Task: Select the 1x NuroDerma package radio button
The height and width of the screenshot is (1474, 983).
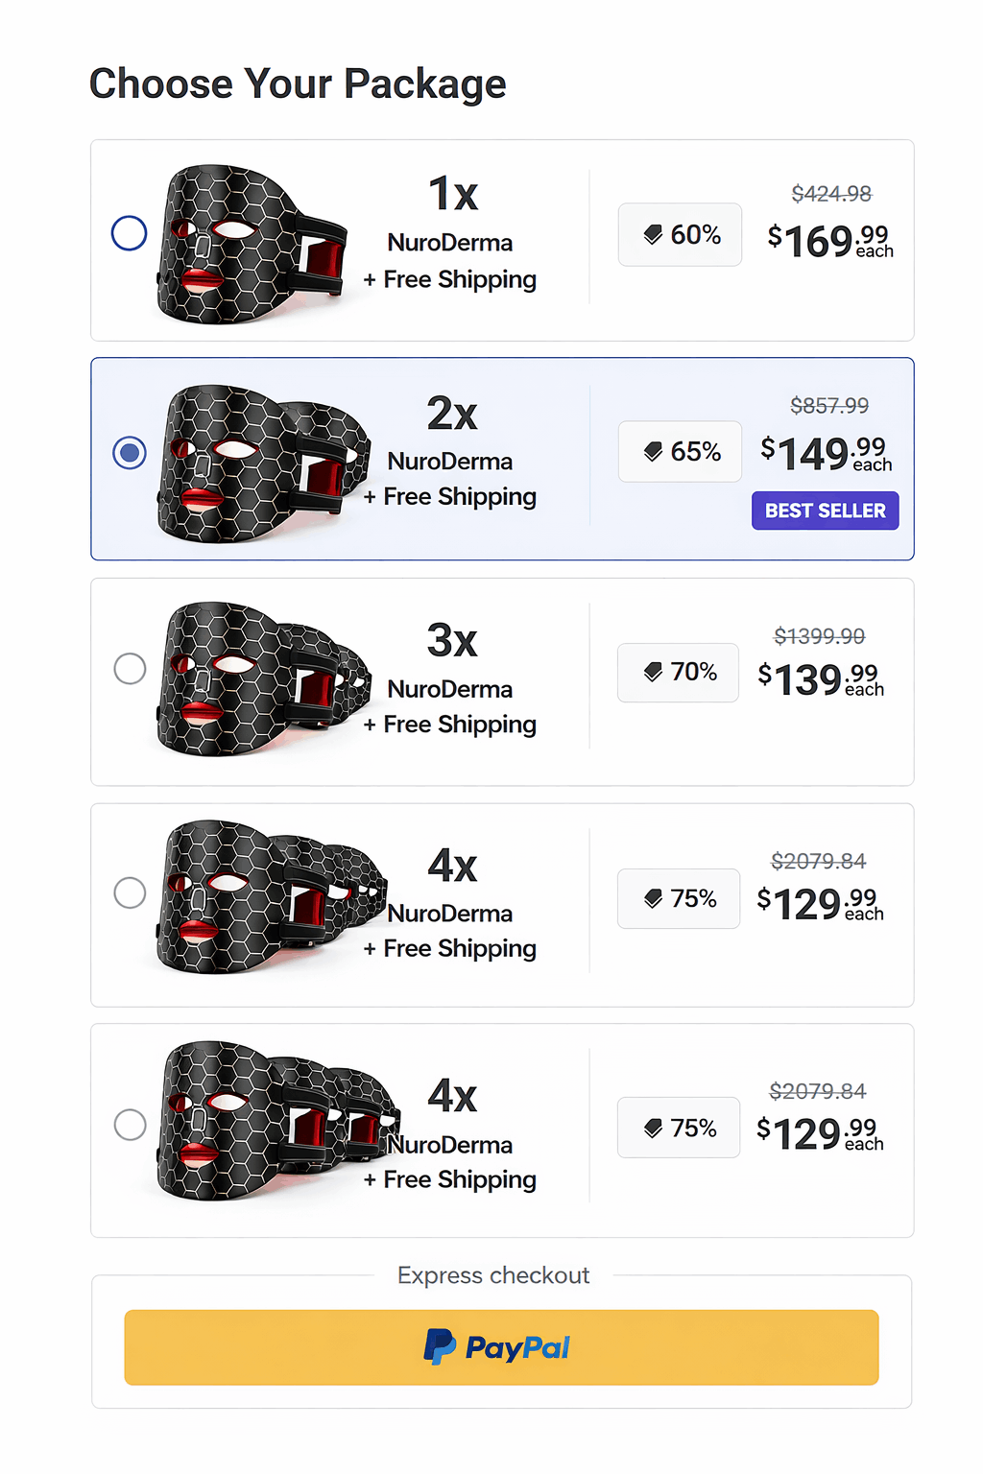Action: 130,233
